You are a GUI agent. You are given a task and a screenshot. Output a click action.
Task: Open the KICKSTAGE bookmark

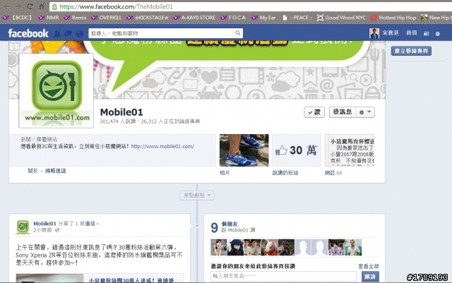coord(148,18)
